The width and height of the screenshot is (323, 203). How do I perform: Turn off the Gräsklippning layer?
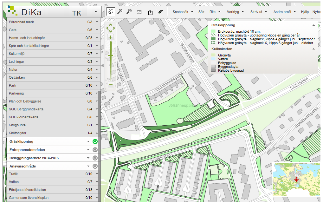pyautogui.click(x=95, y=141)
